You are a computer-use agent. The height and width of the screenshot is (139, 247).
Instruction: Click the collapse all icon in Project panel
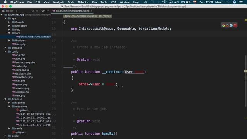click(x=37, y=11)
